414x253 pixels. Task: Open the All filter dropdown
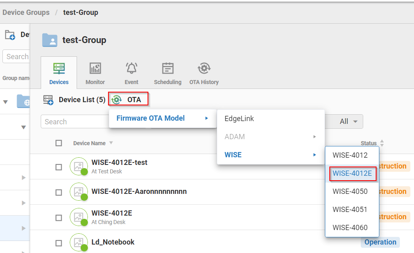349,121
